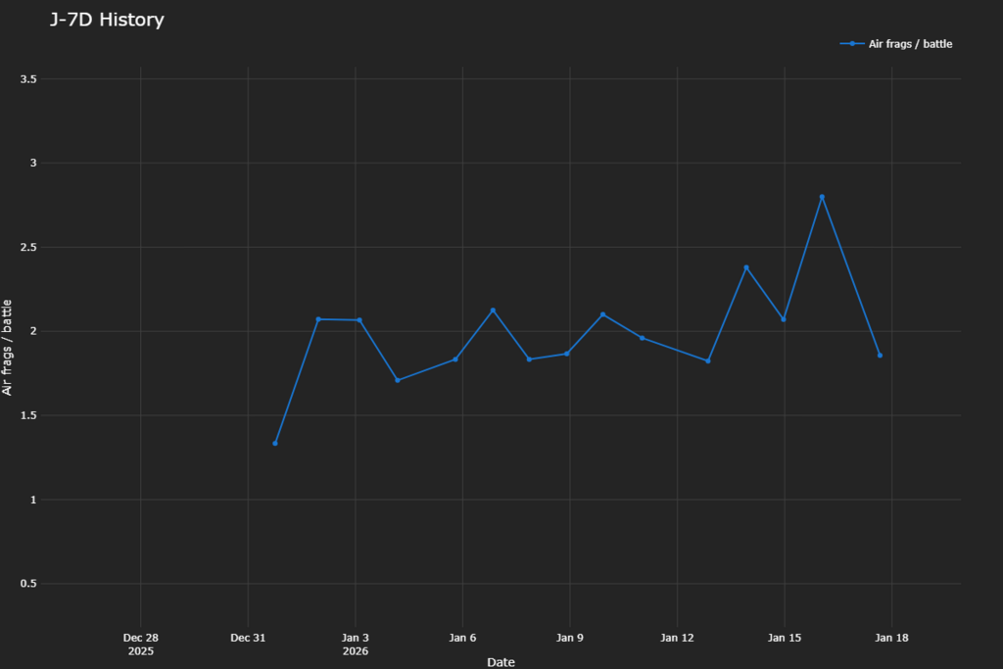Image resolution: width=1003 pixels, height=669 pixels.
Task: Toggle the "Air frags / battle" legend entry
Action: (910, 44)
